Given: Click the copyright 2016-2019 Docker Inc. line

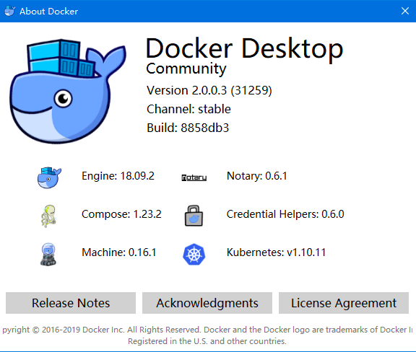Looking at the screenshot, I should coord(207,330).
